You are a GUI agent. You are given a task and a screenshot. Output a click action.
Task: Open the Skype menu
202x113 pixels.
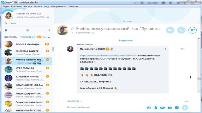click(6, 6)
